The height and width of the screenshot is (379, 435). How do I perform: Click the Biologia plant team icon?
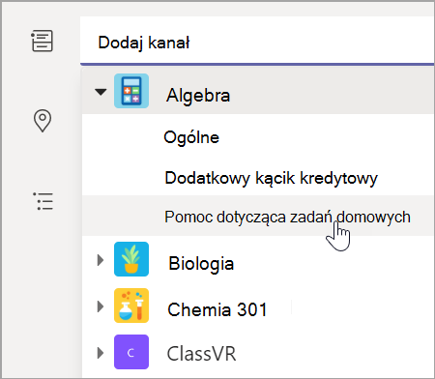[x=131, y=259]
